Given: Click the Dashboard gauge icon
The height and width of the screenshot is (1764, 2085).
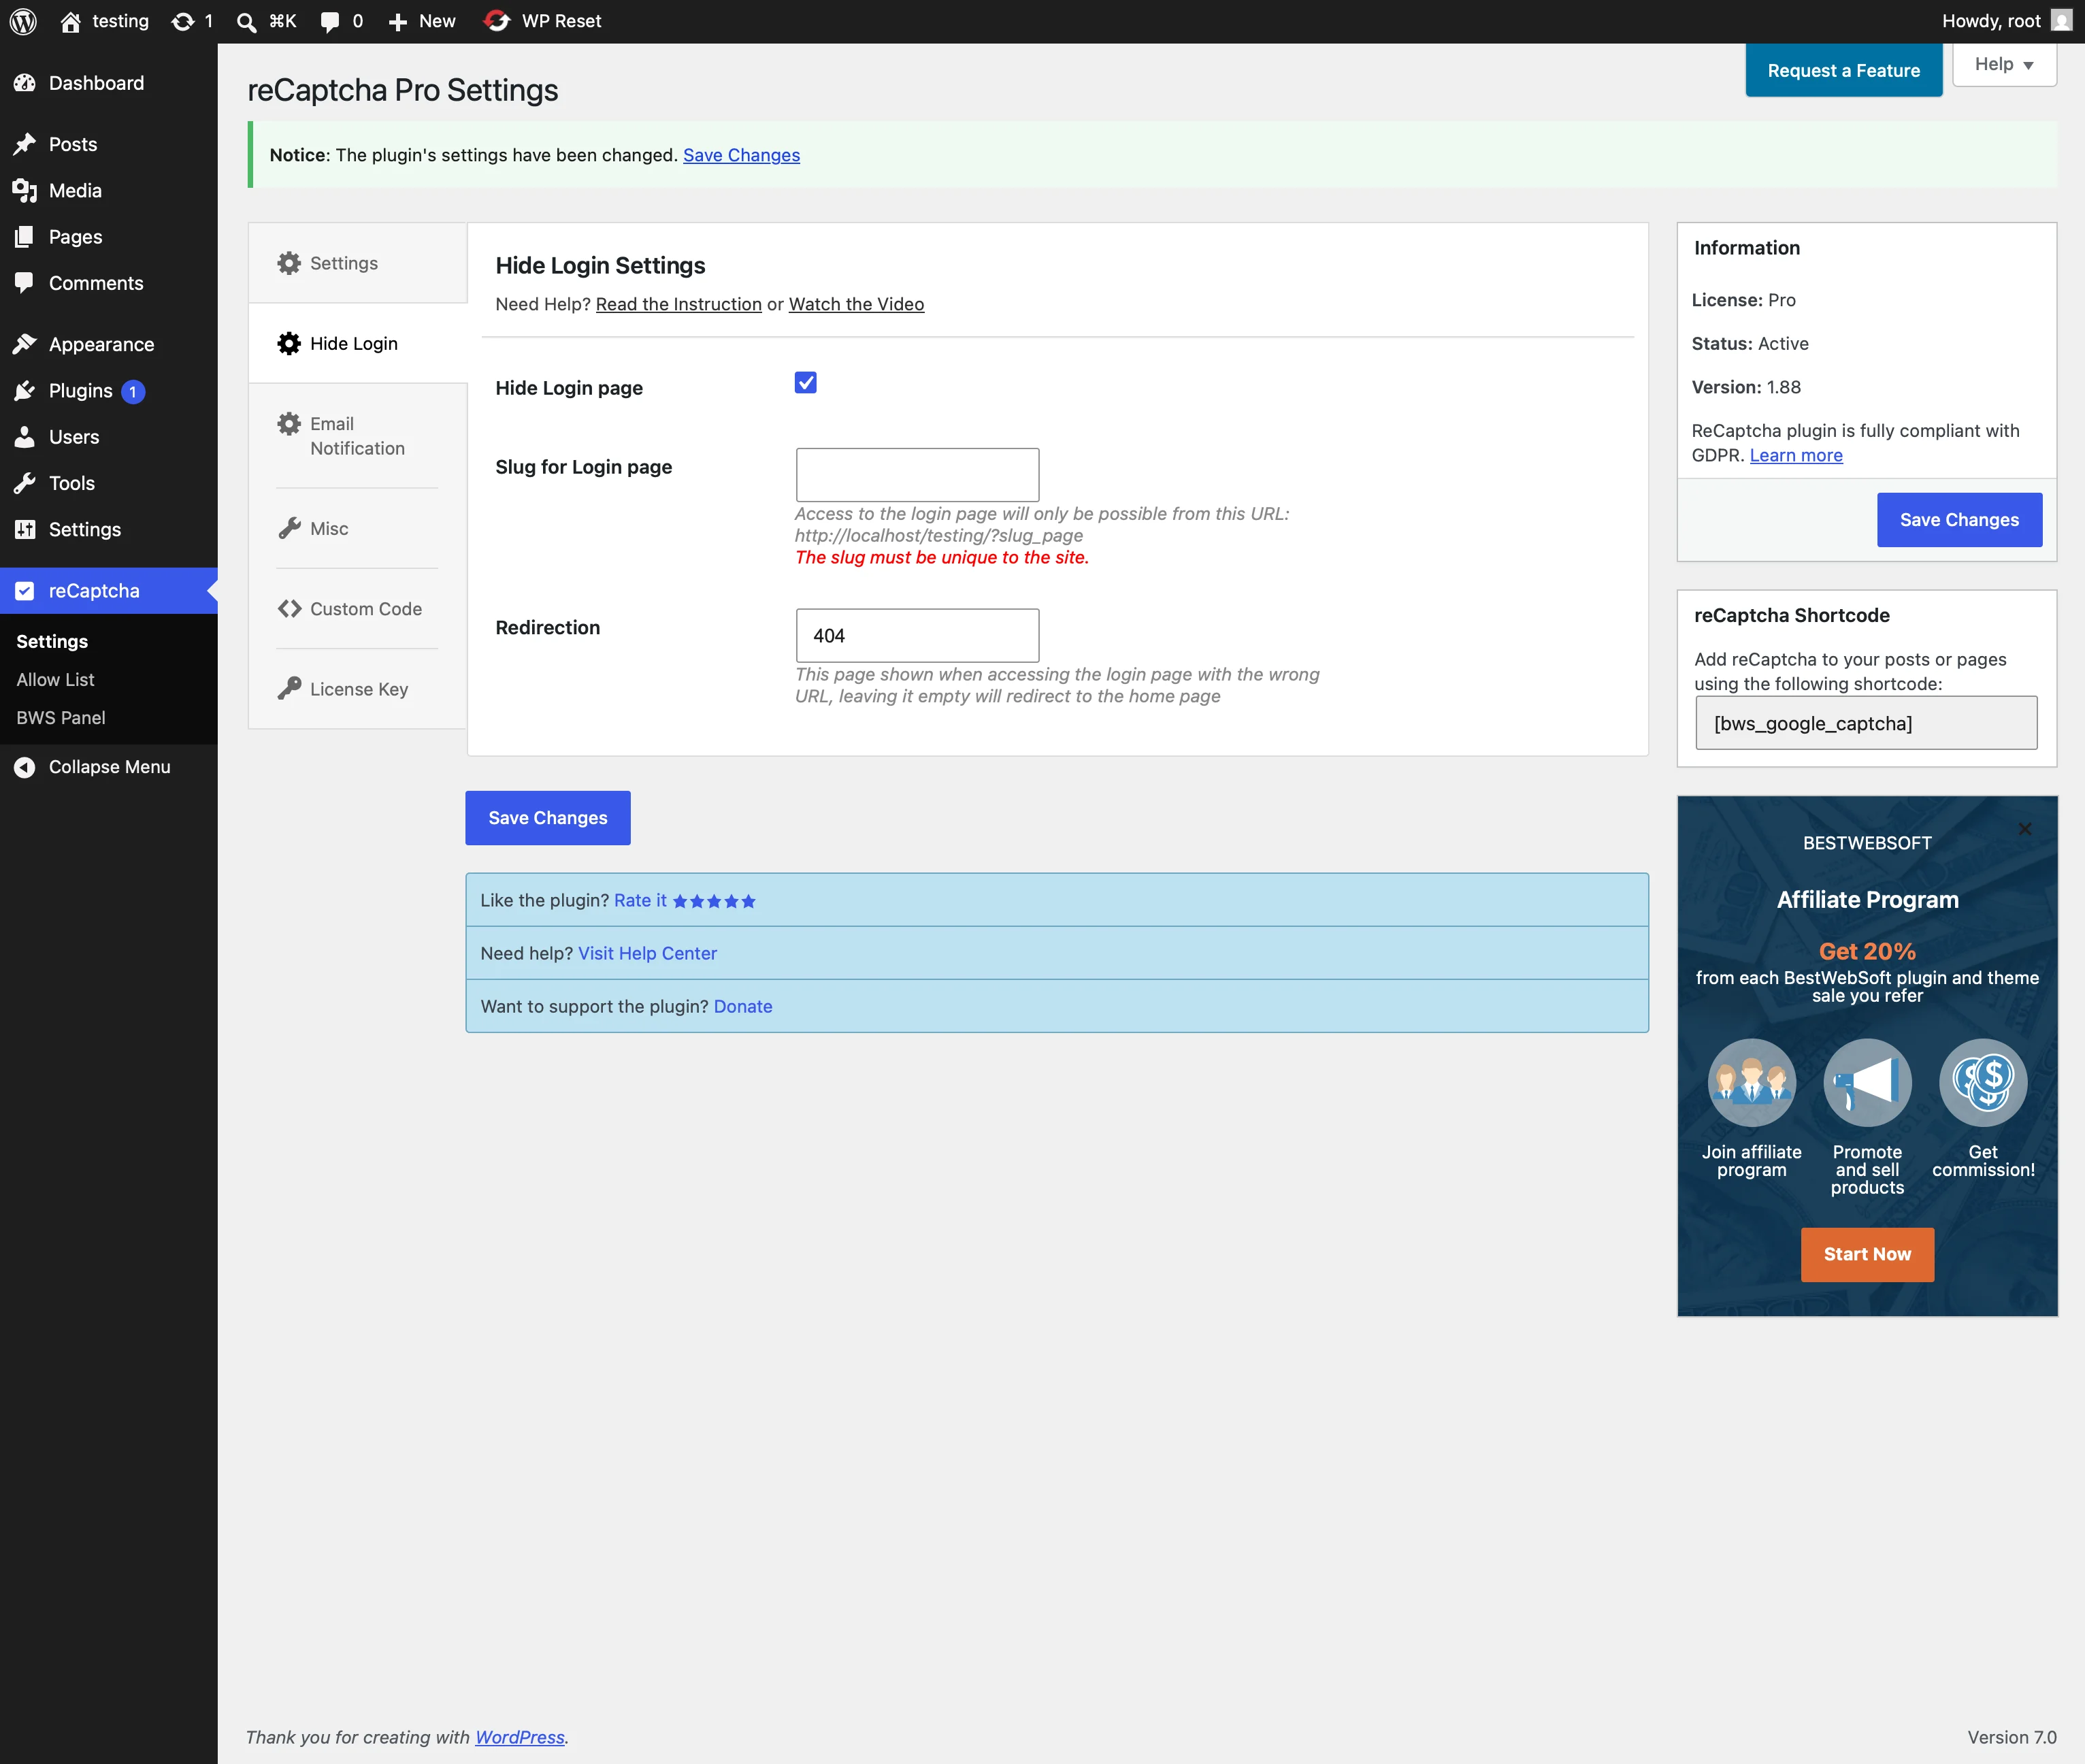Looking at the screenshot, I should [25, 83].
